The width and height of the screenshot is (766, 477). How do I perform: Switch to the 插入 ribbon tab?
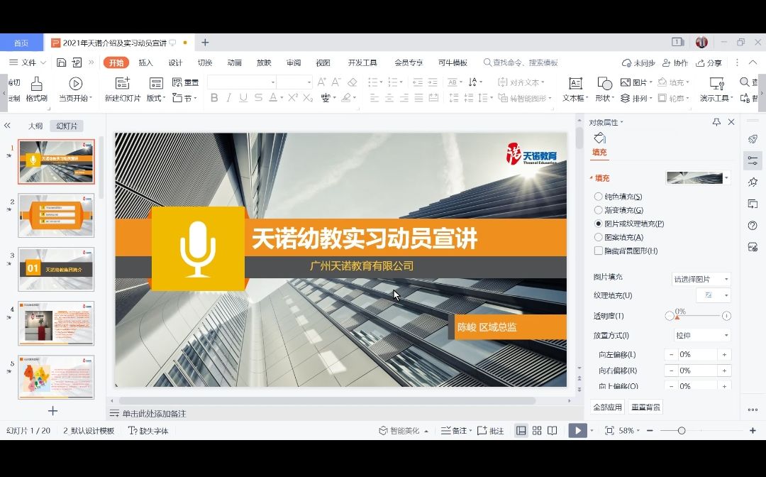click(x=145, y=62)
